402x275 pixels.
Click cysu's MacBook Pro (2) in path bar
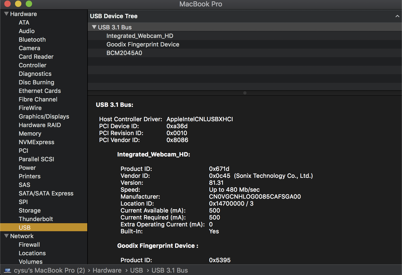pyautogui.click(x=49, y=270)
